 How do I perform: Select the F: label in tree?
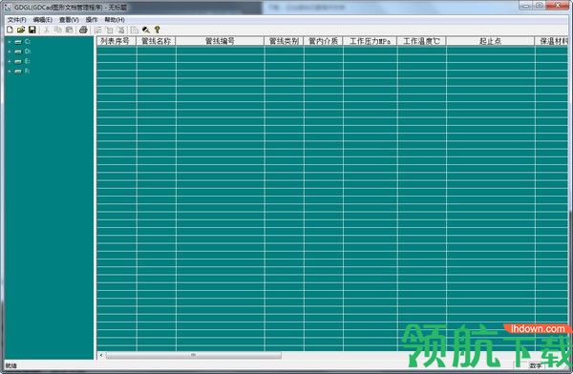28,72
